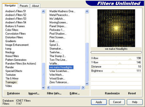Click filter list scroll down arrow

87,84
